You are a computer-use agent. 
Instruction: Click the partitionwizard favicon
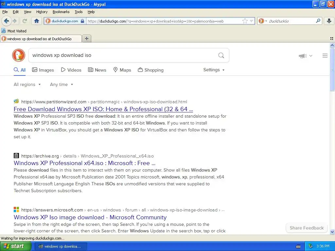coord(16,101)
